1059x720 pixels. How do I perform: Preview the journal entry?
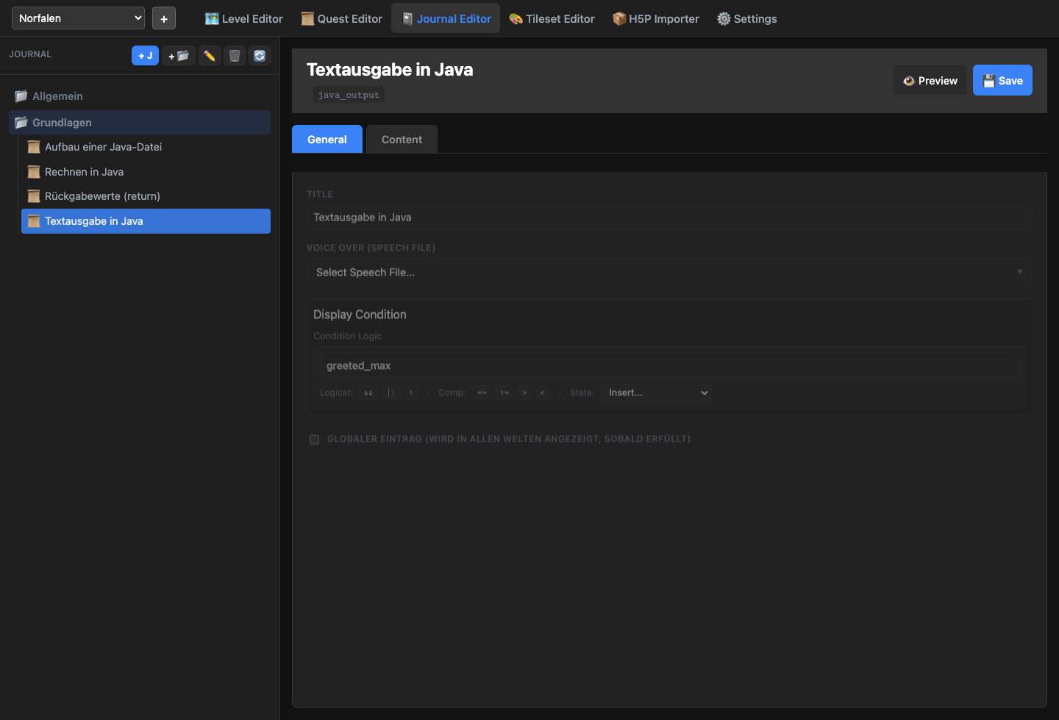(930, 81)
